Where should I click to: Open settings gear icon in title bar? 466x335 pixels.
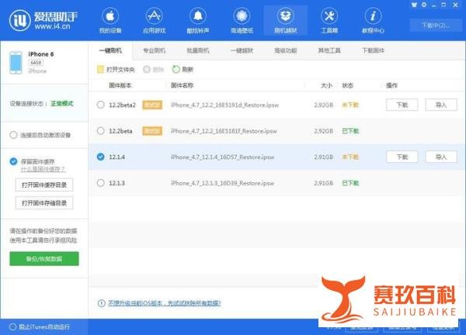point(424,5)
